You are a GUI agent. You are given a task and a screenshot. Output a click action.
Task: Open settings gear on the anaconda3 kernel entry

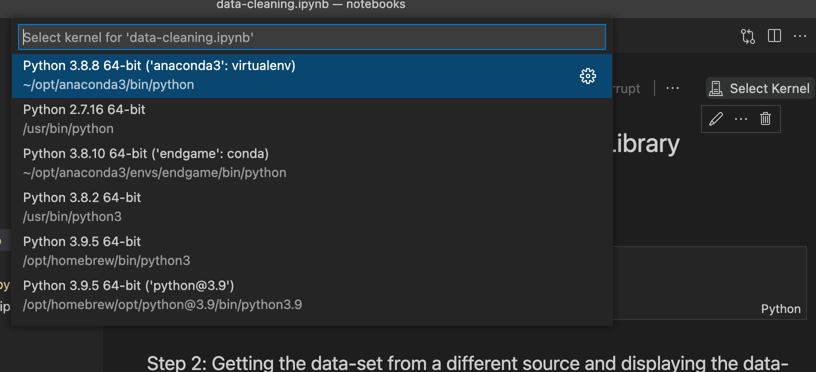pos(588,76)
